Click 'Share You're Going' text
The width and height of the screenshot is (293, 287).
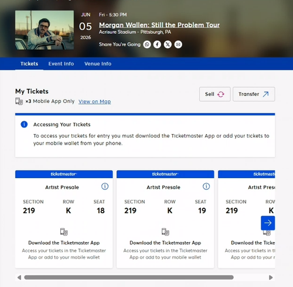point(120,45)
